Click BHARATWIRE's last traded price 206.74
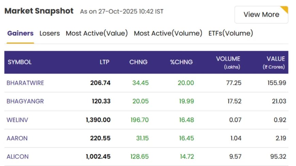296x166 pixels. coord(100,83)
